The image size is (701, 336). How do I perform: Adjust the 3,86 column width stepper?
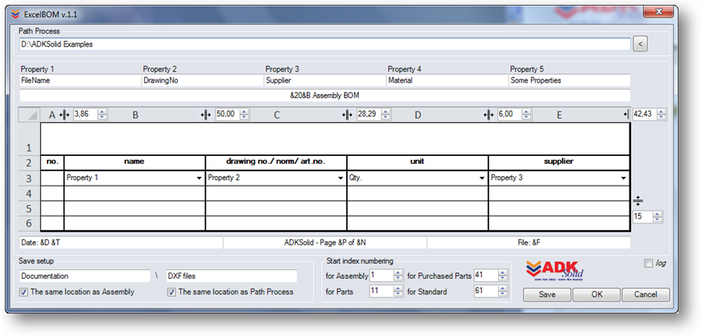coord(102,115)
